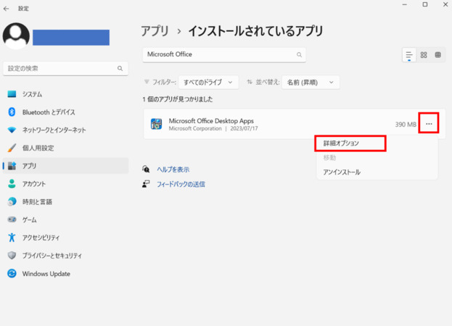Click the Microsoft Office app search field

pos(224,54)
